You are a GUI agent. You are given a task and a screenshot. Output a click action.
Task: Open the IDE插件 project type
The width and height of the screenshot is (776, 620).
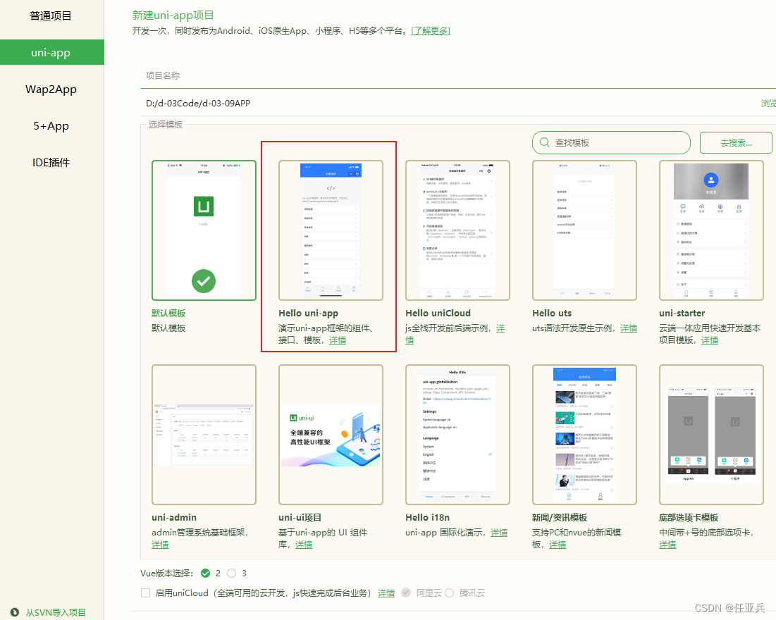click(x=51, y=162)
